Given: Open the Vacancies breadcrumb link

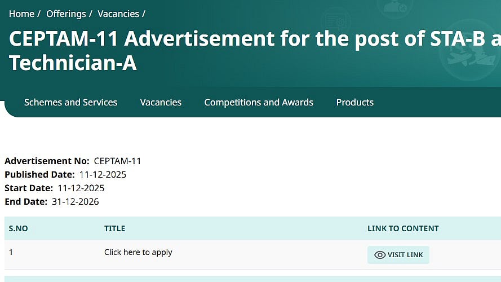Looking at the screenshot, I should point(118,14).
